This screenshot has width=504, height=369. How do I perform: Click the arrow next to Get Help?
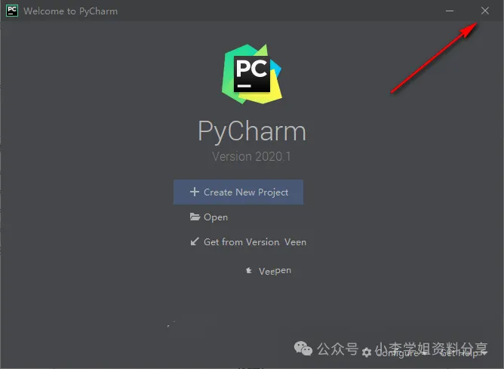(x=484, y=353)
